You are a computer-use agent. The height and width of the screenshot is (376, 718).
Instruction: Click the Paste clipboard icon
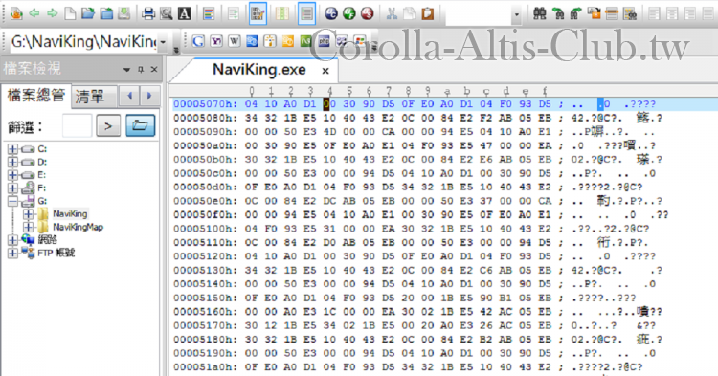tap(428, 13)
